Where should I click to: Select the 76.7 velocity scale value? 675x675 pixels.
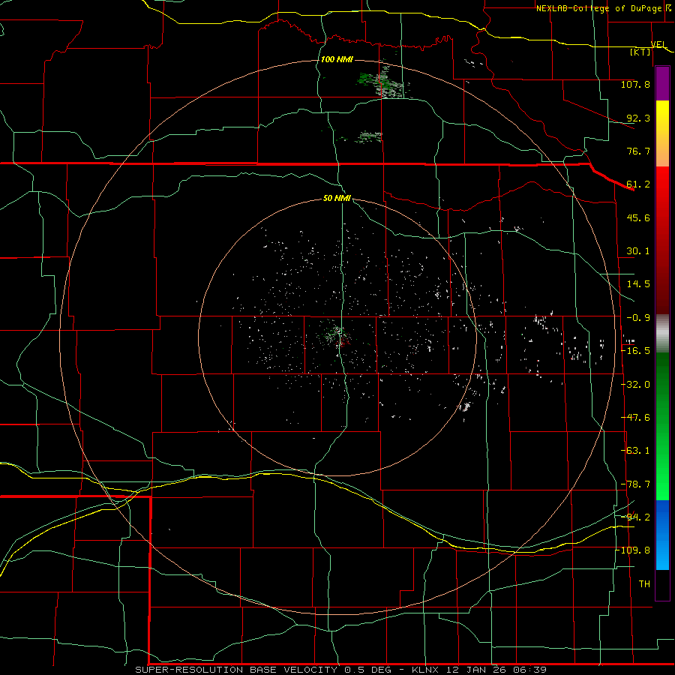[x=638, y=151]
